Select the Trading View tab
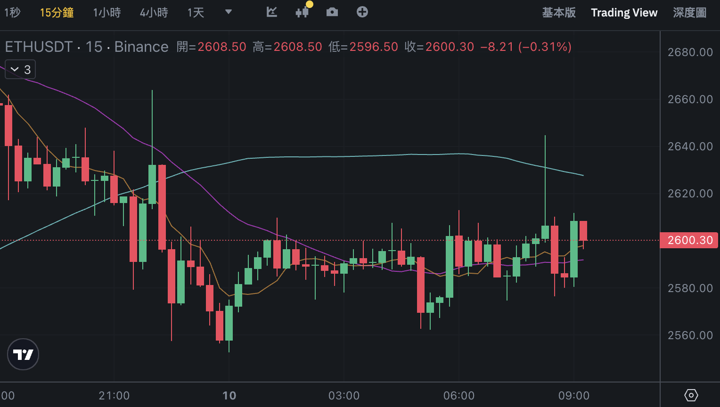Viewport: 720px width, 407px height. 624,13
